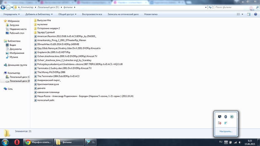Click the change view icon
260x146 pixels.
238,14
